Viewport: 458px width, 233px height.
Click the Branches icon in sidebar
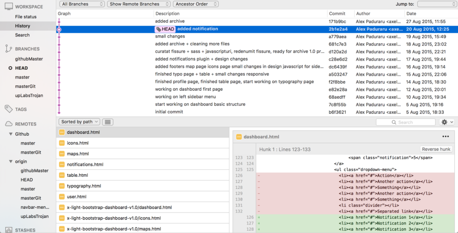point(8,49)
